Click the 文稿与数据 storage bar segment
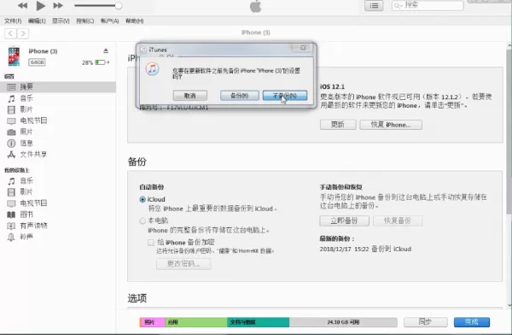The height and width of the screenshot is (335, 512). pos(258,322)
